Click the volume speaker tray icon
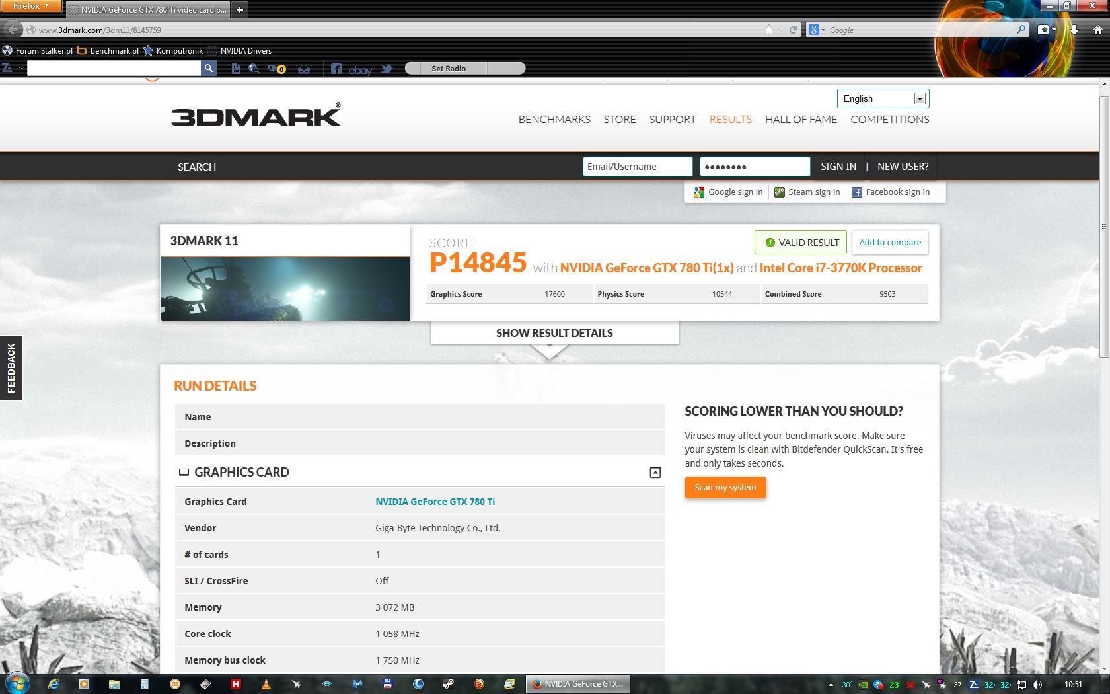 [x=1037, y=685]
